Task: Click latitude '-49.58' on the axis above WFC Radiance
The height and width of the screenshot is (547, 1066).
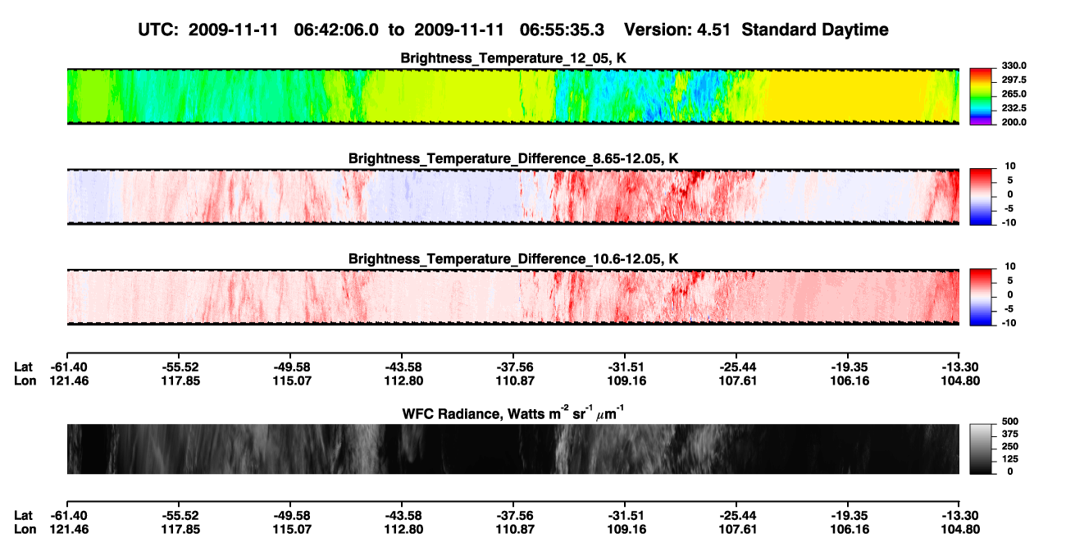Action: [x=289, y=366]
